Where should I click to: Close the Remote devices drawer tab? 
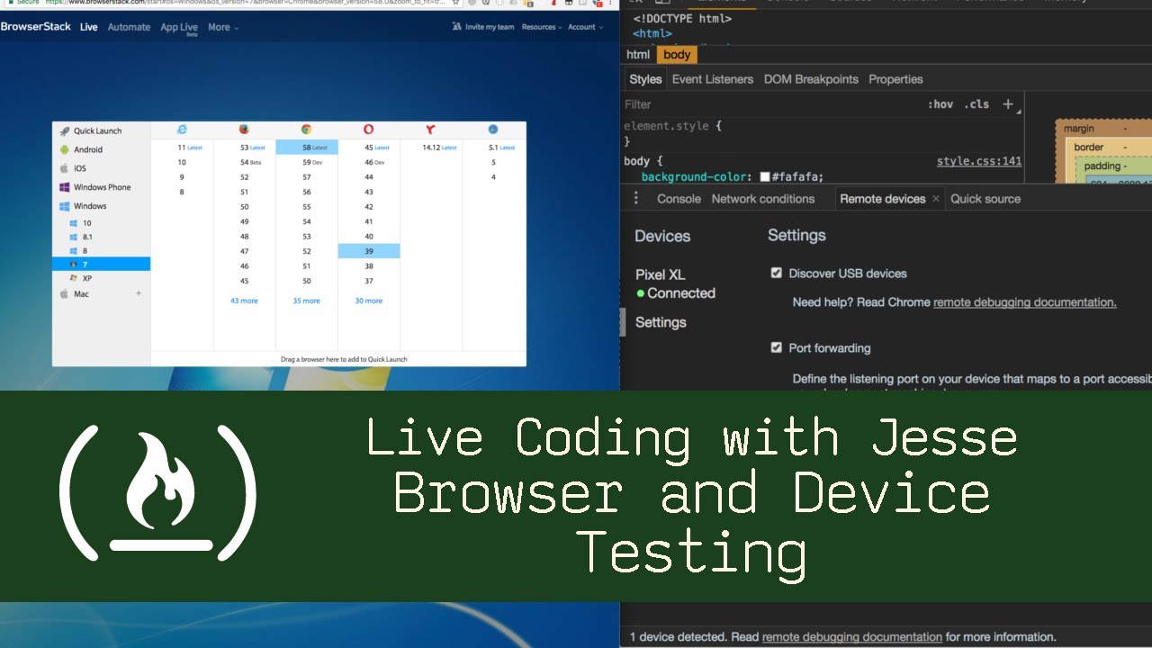coord(936,199)
